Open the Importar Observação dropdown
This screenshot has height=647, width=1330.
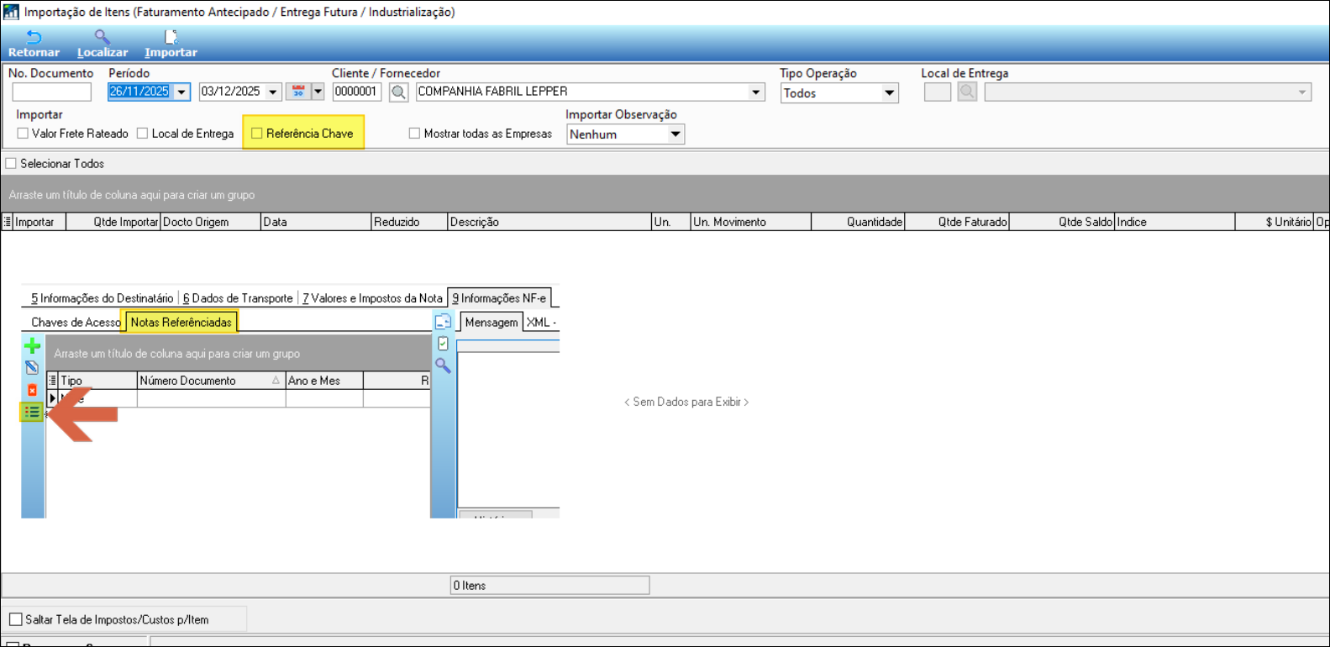click(x=675, y=134)
